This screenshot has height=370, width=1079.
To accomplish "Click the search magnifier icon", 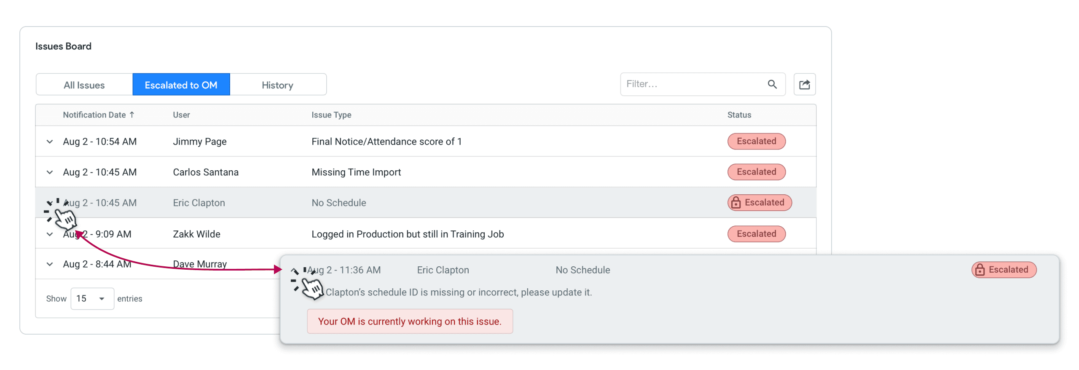I will pos(772,84).
